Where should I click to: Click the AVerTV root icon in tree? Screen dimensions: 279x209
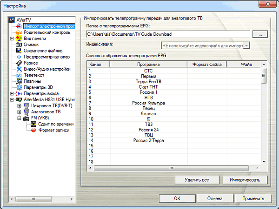(12, 20)
